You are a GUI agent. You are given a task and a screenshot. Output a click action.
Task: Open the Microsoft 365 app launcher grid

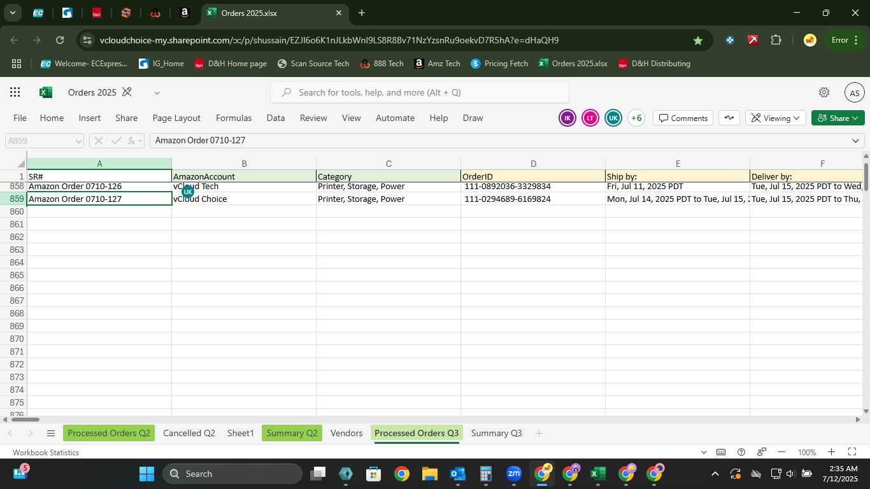15,92
